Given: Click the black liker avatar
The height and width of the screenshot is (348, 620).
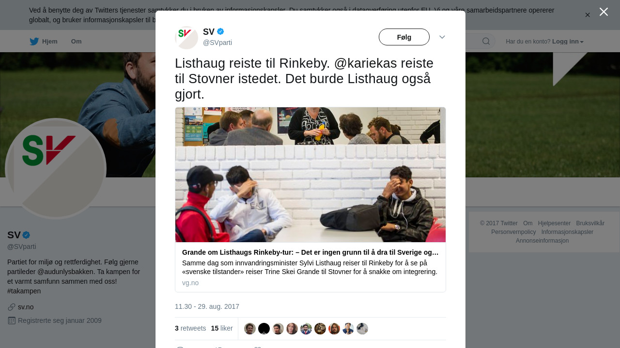Looking at the screenshot, I should [264, 329].
